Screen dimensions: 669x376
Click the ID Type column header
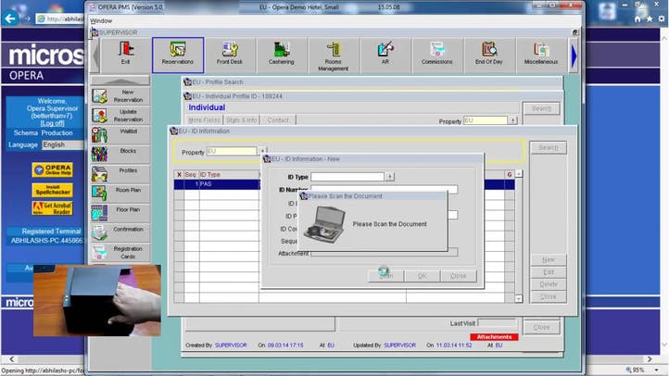229,175
